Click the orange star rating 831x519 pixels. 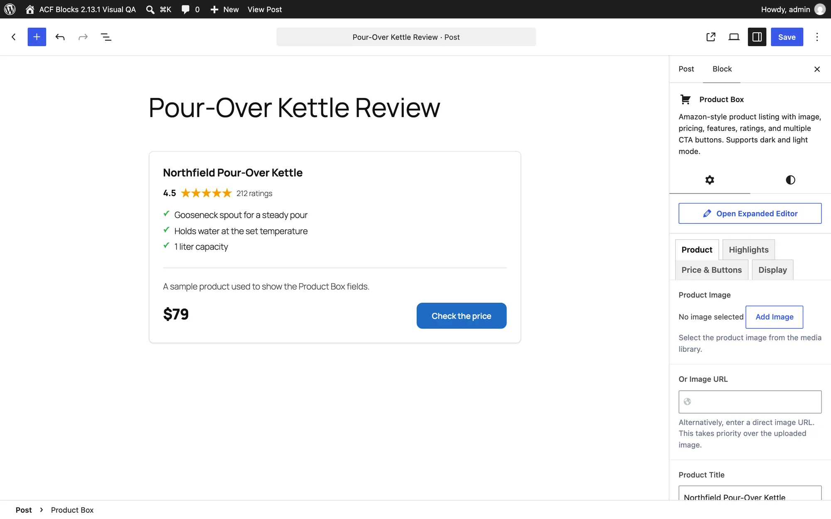pyautogui.click(x=207, y=193)
